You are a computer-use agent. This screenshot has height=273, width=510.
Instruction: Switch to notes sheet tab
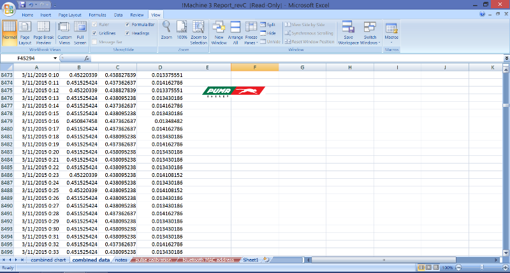[x=121, y=260]
